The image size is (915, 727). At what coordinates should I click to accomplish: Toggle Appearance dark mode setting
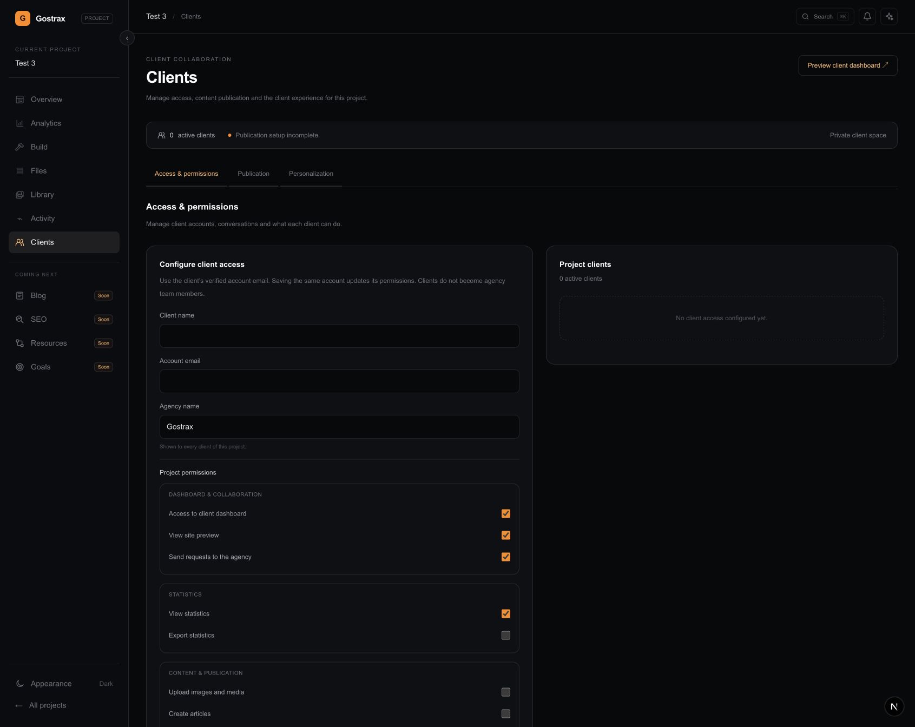click(x=64, y=684)
